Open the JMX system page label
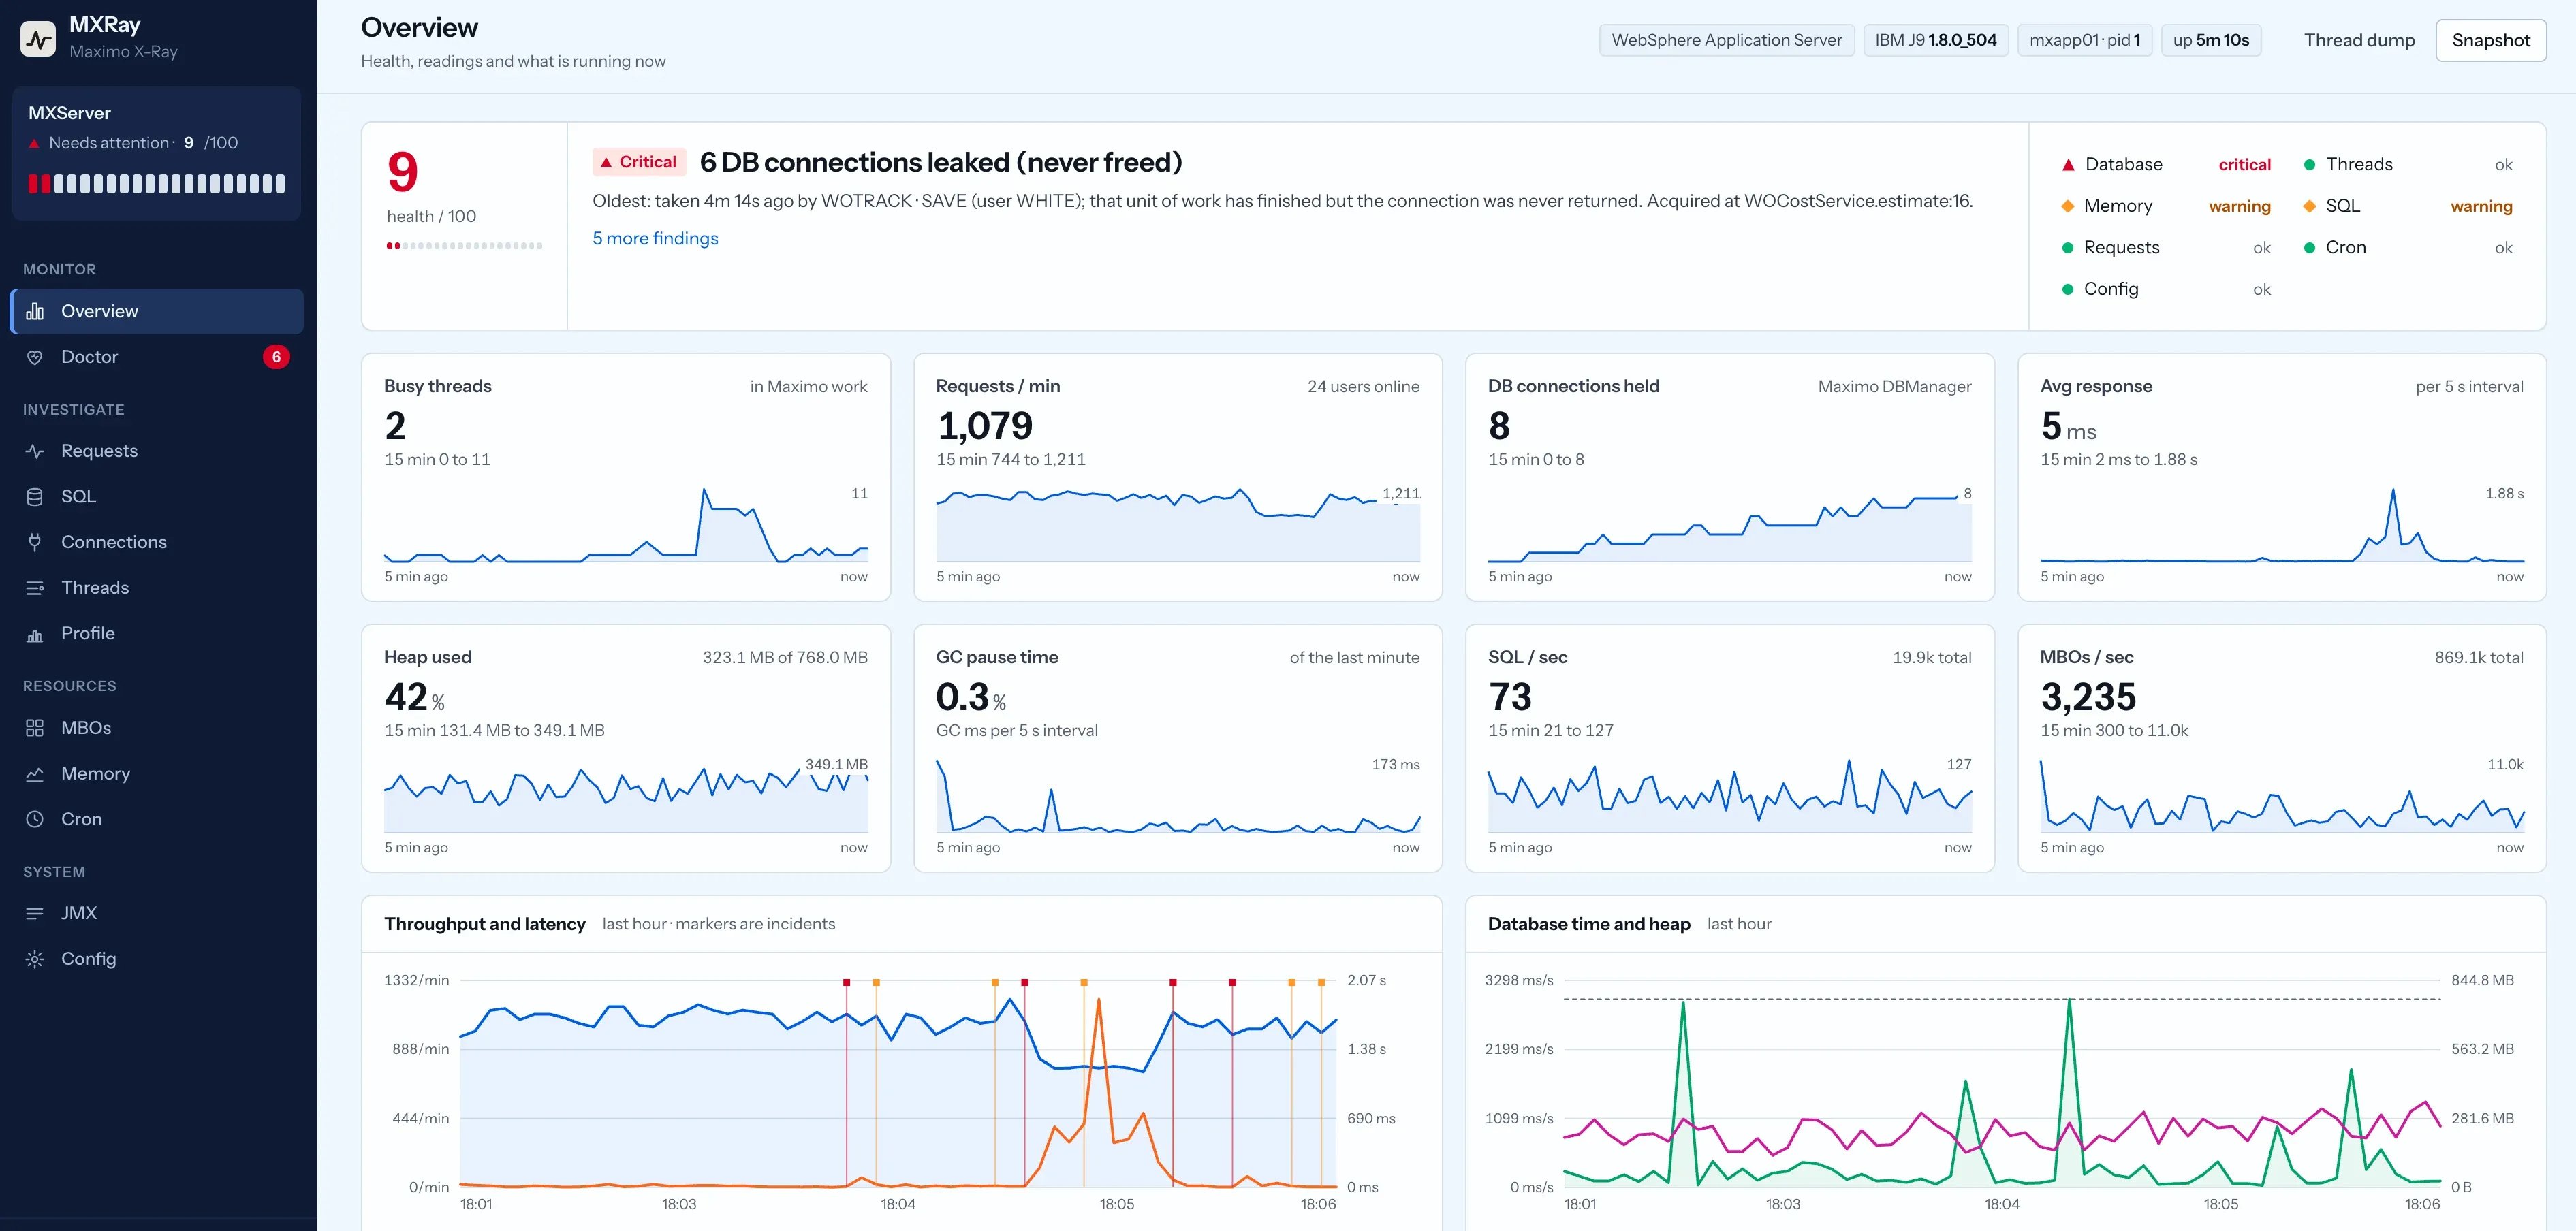 point(79,913)
